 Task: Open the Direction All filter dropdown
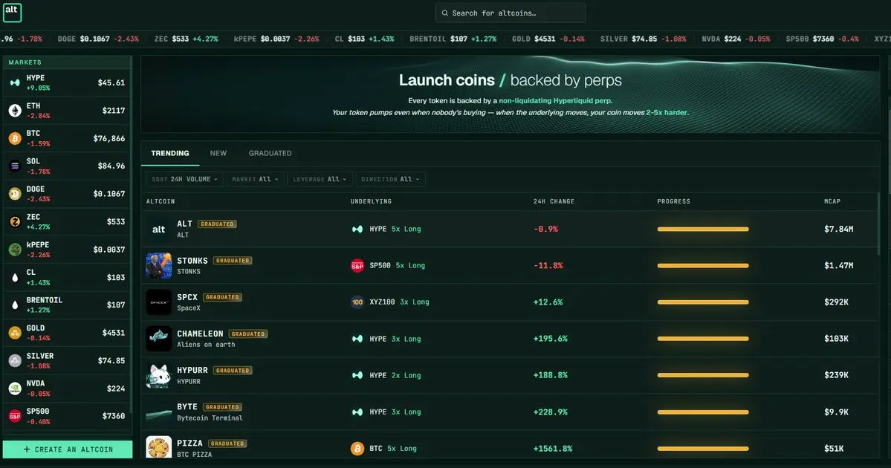[390, 179]
